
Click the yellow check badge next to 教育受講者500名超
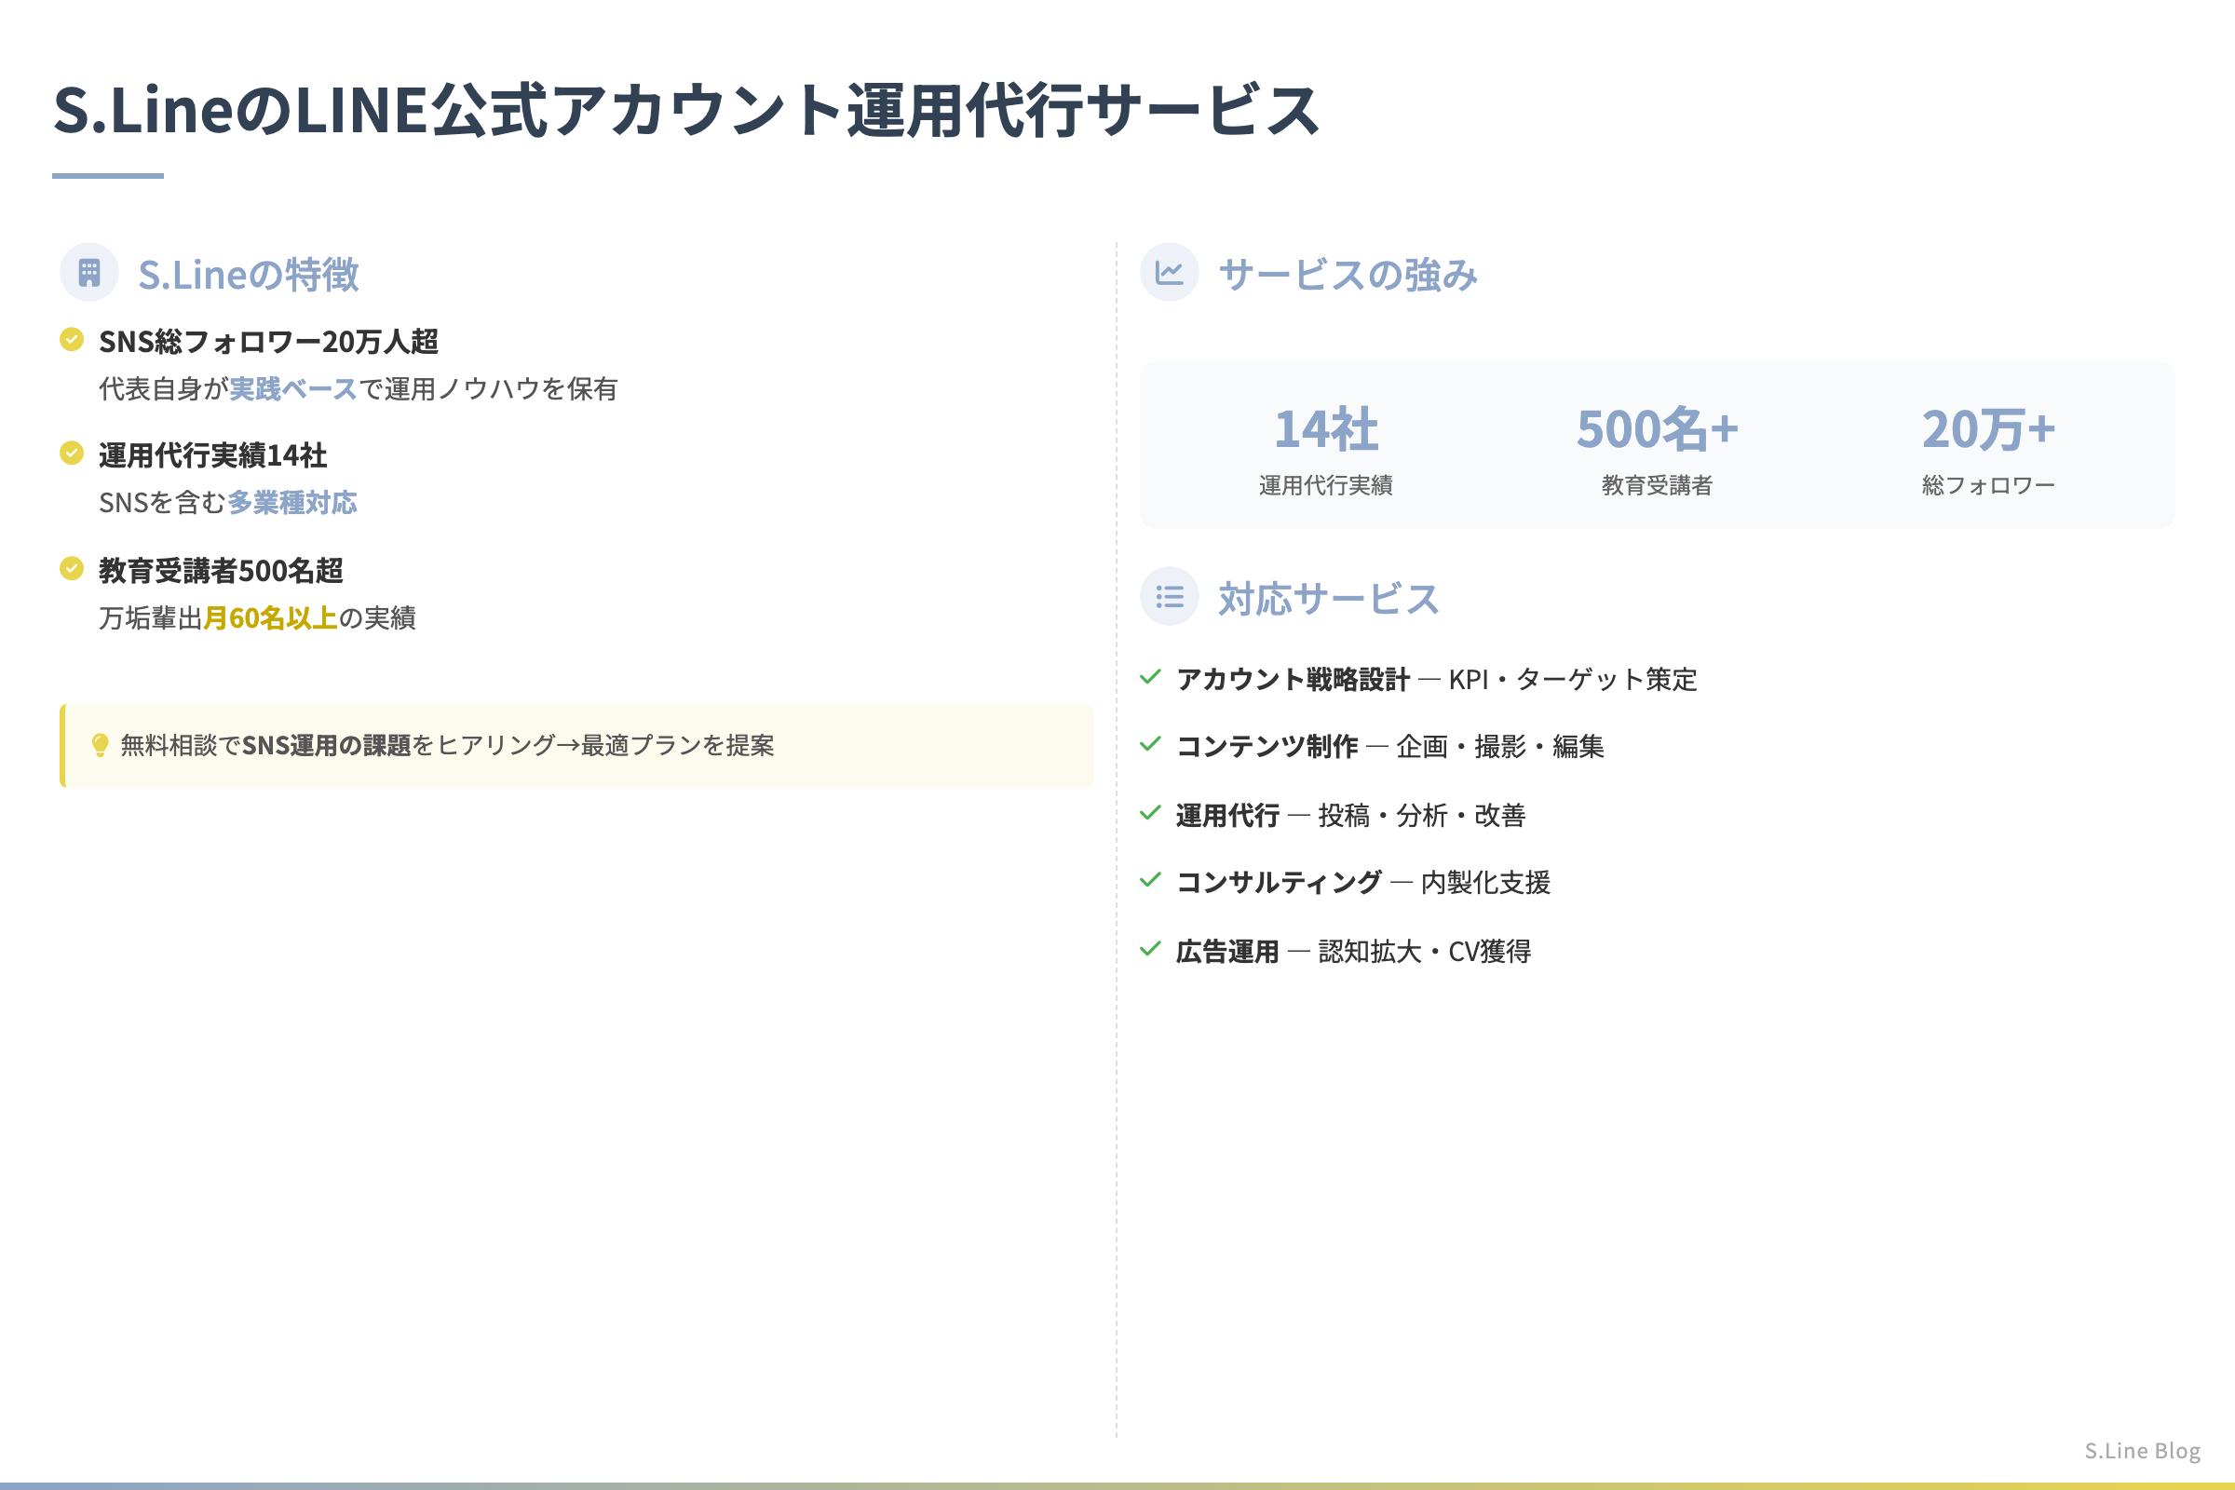coord(72,568)
